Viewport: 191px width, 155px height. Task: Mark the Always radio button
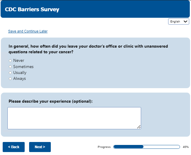10,79
